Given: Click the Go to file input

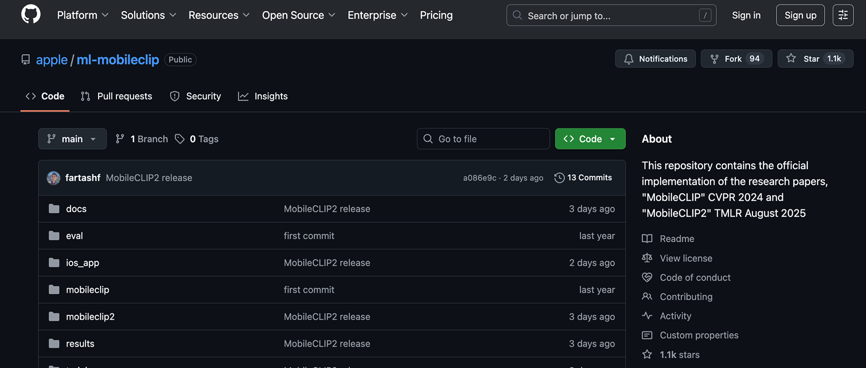Looking at the screenshot, I should tap(483, 139).
